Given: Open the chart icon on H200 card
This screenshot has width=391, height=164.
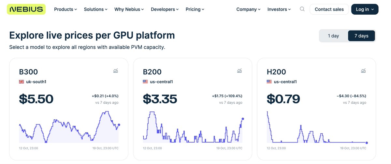Looking at the screenshot, I should tap(363, 71).
